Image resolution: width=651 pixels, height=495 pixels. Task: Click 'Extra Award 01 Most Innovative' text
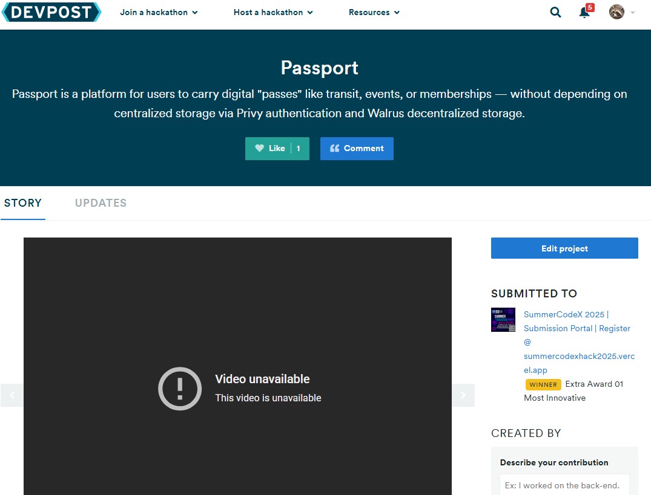pos(573,391)
